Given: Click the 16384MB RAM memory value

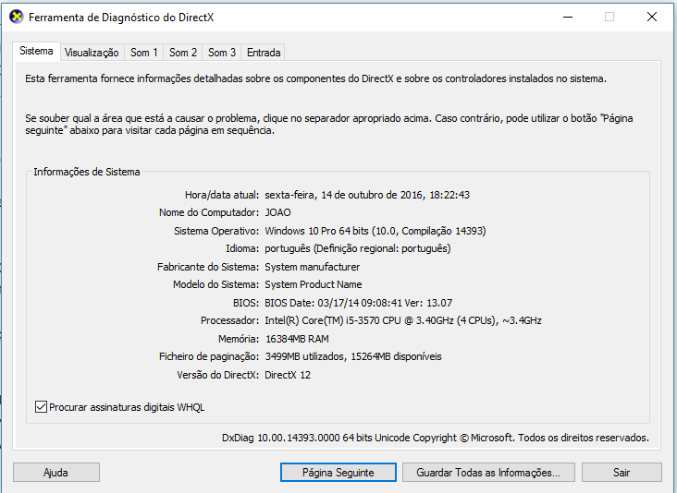Looking at the screenshot, I should pyautogui.click(x=296, y=339).
